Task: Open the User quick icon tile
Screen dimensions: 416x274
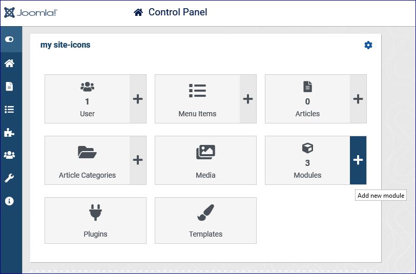Action: (87, 99)
